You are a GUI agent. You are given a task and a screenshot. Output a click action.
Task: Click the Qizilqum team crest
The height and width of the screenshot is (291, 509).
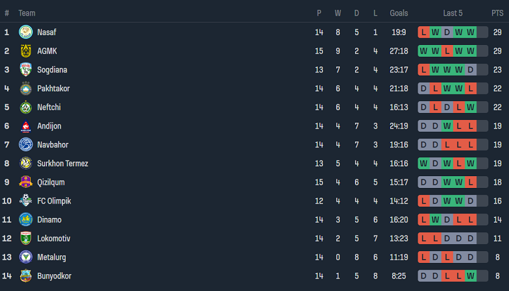25,182
